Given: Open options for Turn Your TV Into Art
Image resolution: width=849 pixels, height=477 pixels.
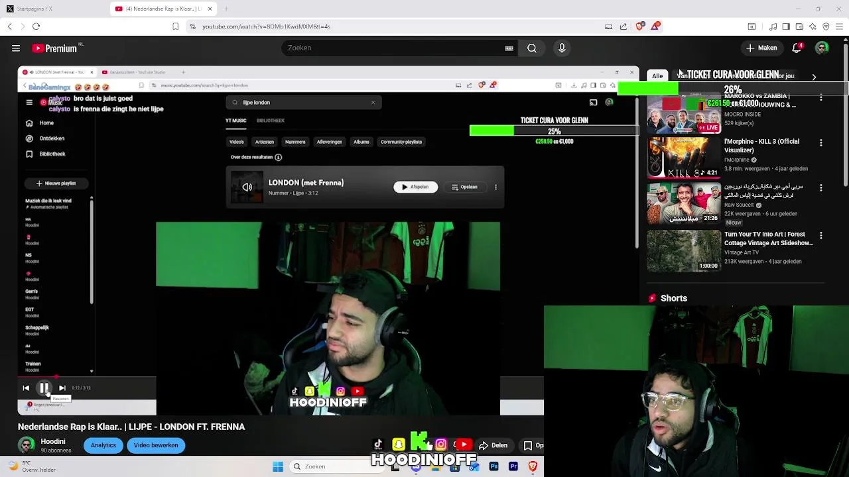Looking at the screenshot, I should point(821,235).
